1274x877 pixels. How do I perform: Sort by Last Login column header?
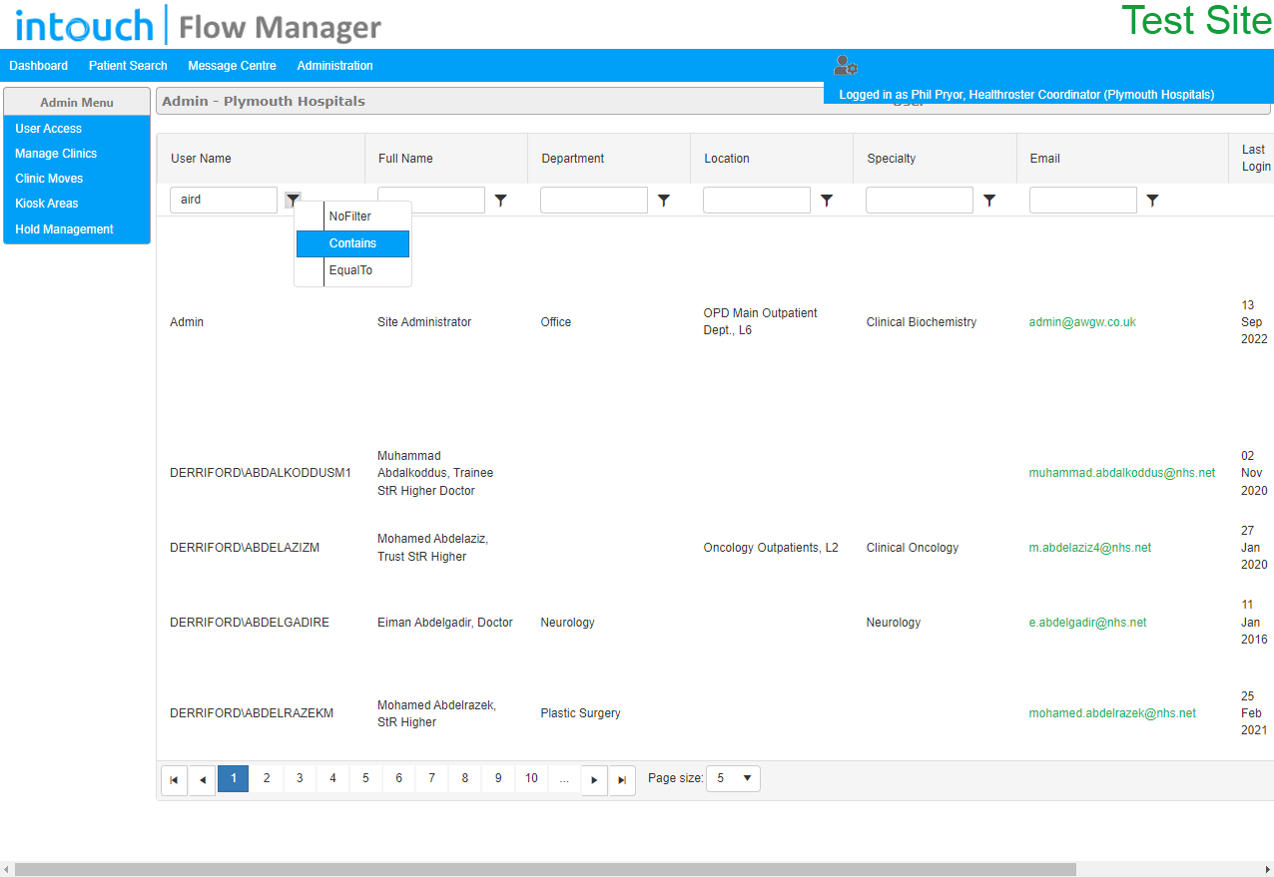point(1256,159)
